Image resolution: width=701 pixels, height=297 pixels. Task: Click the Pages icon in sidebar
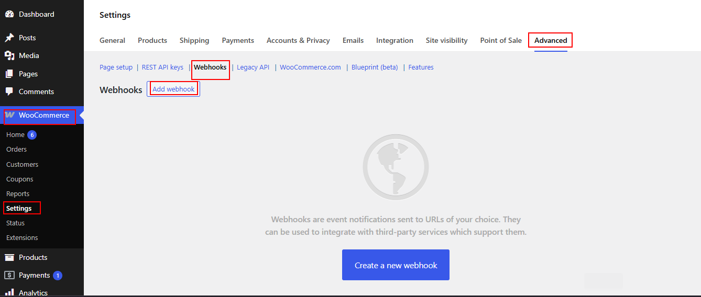pyautogui.click(x=9, y=74)
